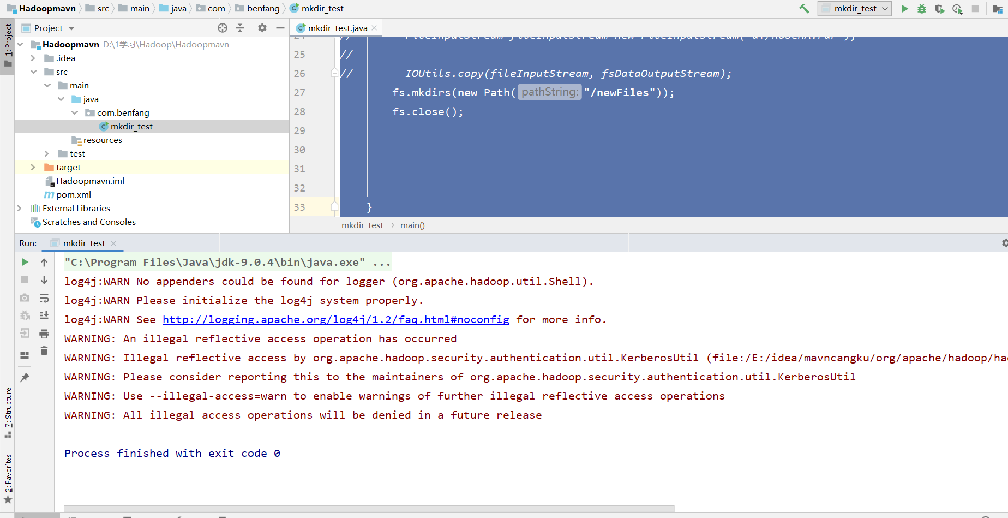Toggle soft-wrap in the Run console

click(x=44, y=298)
